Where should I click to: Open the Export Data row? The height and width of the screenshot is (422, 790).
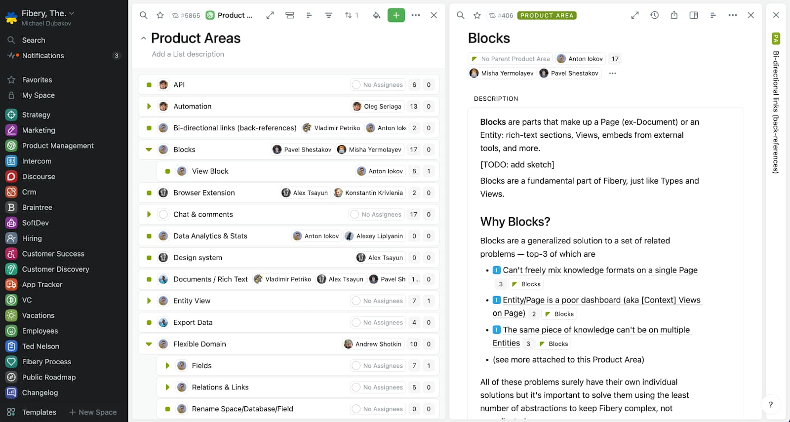pyautogui.click(x=288, y=322)
